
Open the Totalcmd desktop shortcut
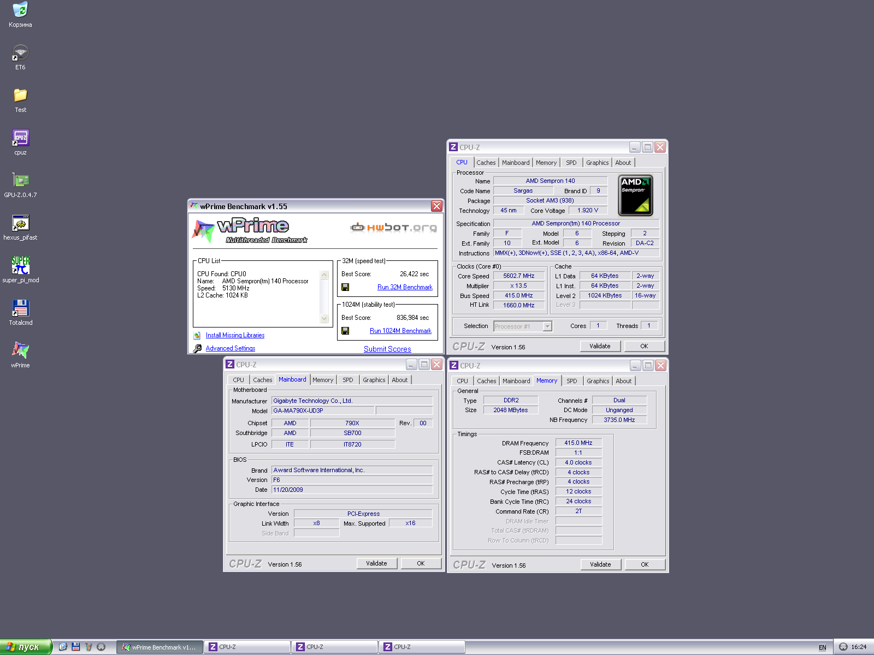point(20,312)
